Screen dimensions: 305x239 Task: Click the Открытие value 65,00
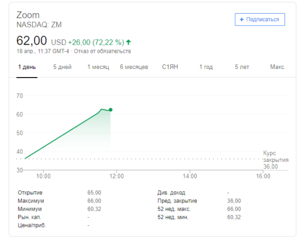[94, 193]
